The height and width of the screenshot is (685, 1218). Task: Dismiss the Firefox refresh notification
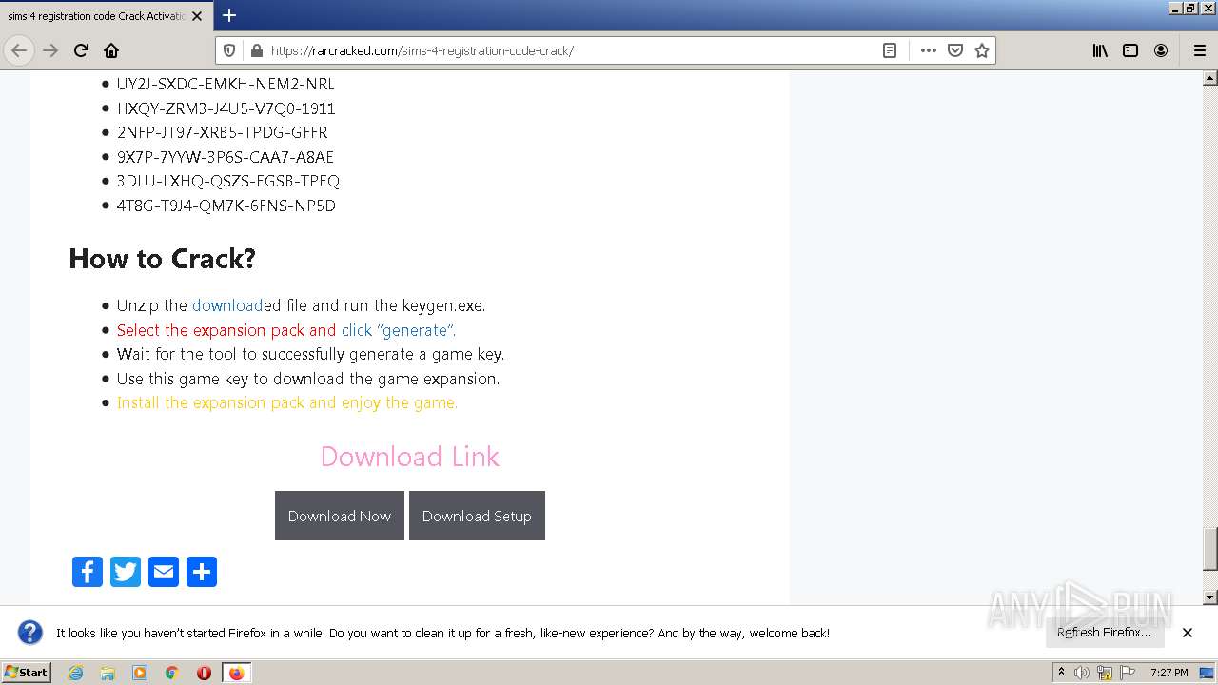click(x=1188, y=633)
